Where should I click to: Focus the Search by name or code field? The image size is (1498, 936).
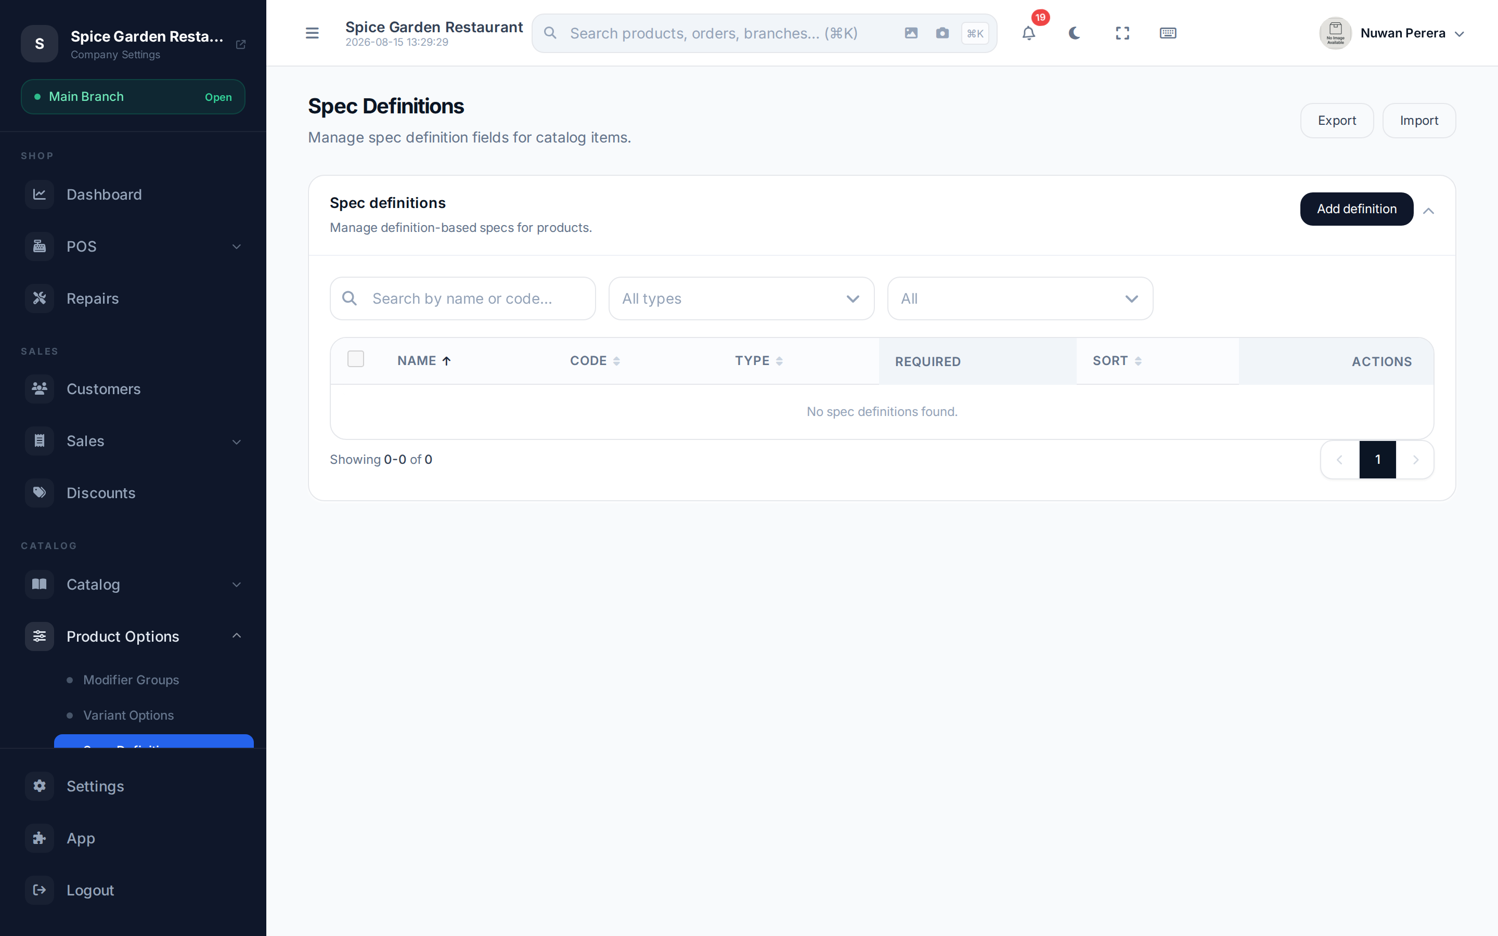(463, 298)
